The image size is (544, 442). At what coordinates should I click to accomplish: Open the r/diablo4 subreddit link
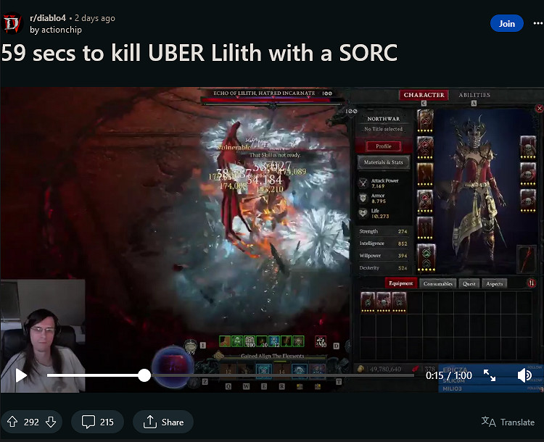(48, 18)
